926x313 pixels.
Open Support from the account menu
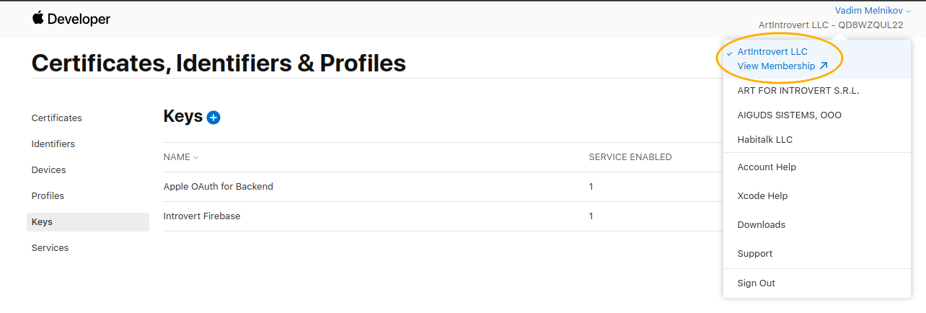[x=754, y=254]
